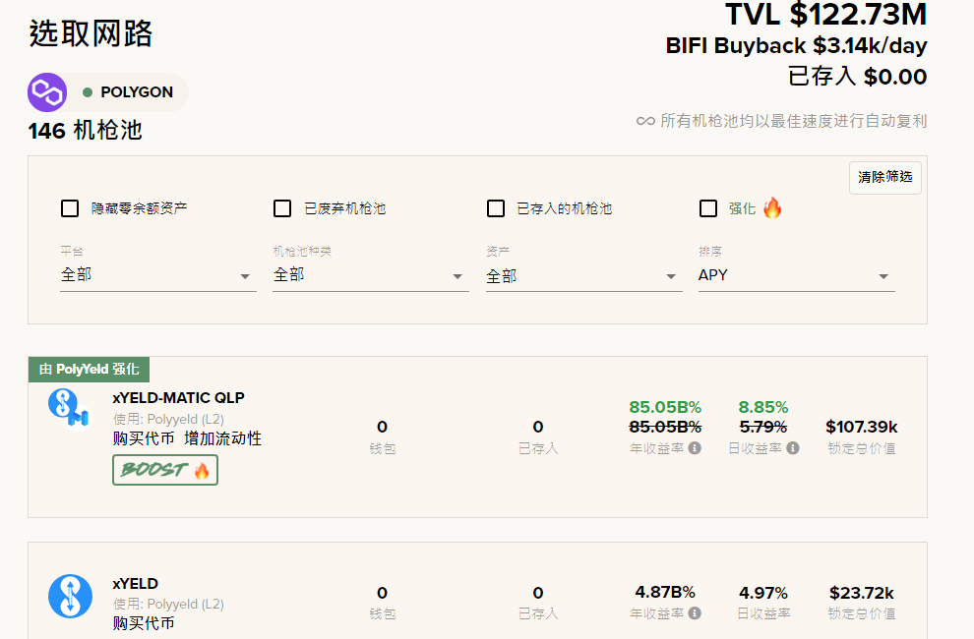Click 购买代币 link under xYELD
974x639 pixels.
coord(144,623)
